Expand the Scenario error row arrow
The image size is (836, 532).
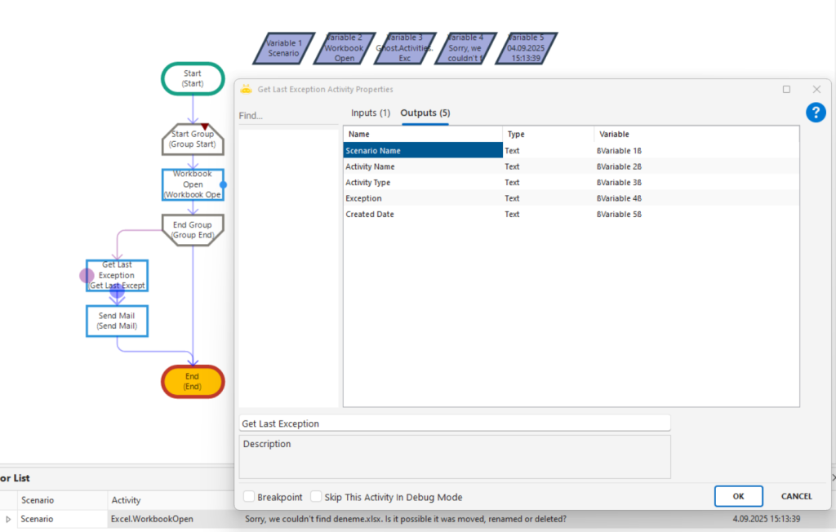click(8, 519)
